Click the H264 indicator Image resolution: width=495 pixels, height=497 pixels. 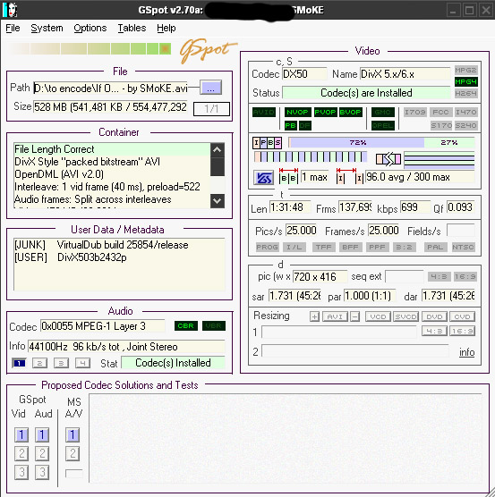click(x=465, y=94)
